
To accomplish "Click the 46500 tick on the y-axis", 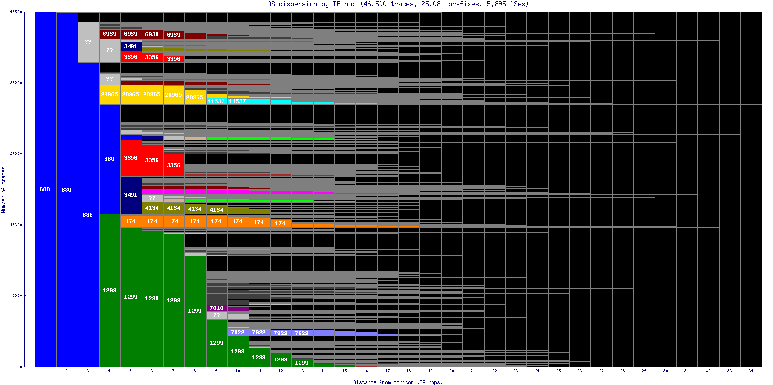I will pyautogui.click(x=16, y=12).
